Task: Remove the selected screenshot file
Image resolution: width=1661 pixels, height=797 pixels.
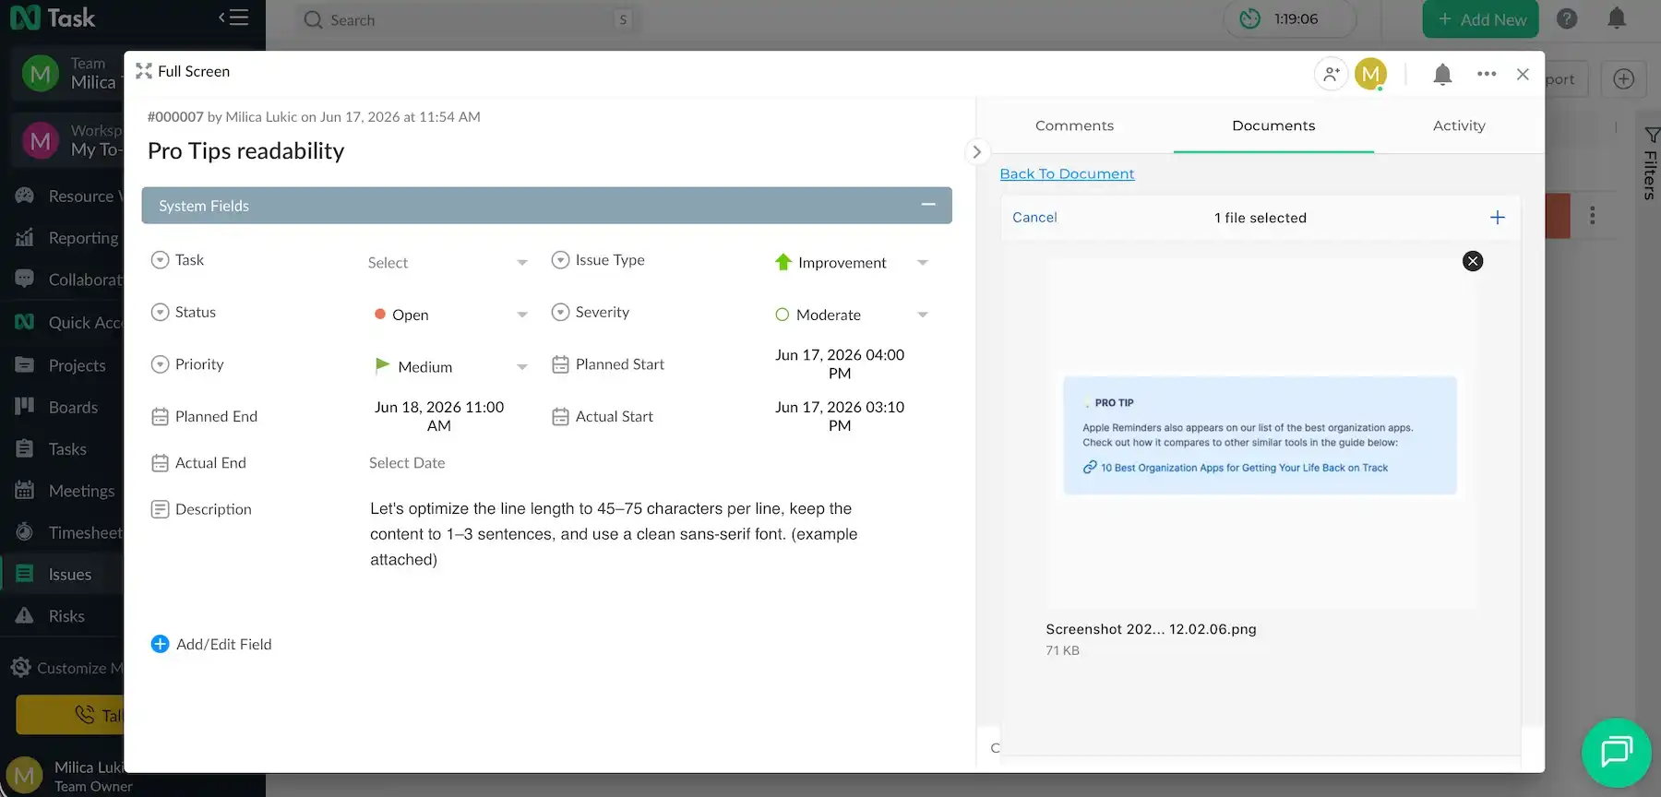Action: click(x=1473, y=261)
